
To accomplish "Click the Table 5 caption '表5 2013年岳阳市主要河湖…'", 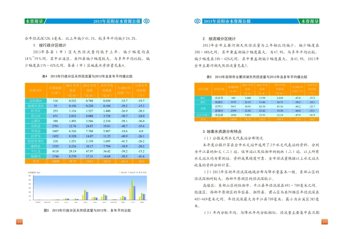I will click(x=257, y=77).
